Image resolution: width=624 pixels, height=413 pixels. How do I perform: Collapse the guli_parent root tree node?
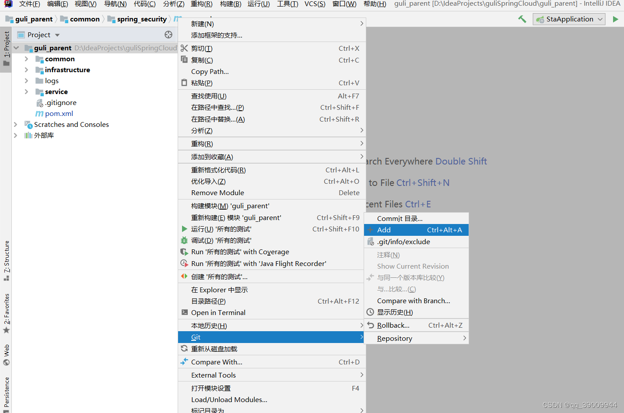click(16, 48)
